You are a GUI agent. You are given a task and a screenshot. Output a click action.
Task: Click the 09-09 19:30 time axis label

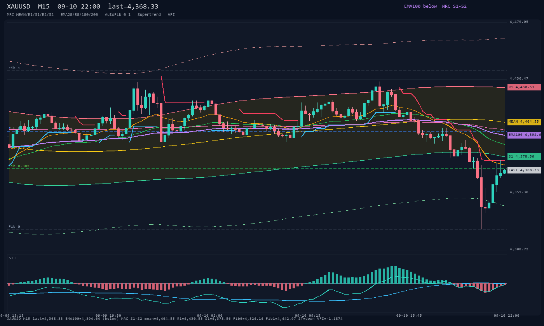(108, 316)
